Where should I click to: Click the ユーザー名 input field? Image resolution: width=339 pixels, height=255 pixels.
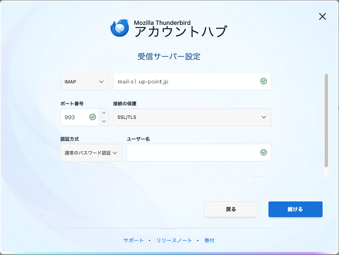click(x=199, y=153)
